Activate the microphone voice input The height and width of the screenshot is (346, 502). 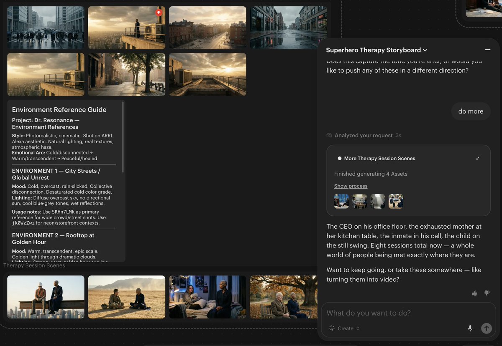[x=470, y=328]
